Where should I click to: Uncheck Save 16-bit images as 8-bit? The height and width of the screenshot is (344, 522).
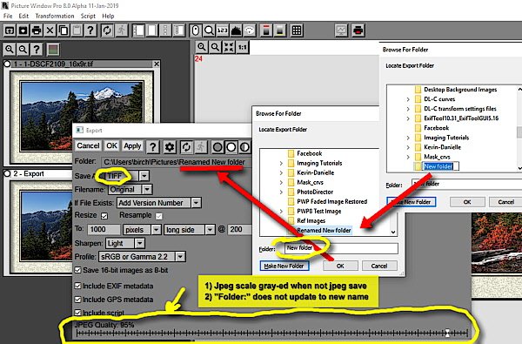pyautogui.click(x=78, y=270)
